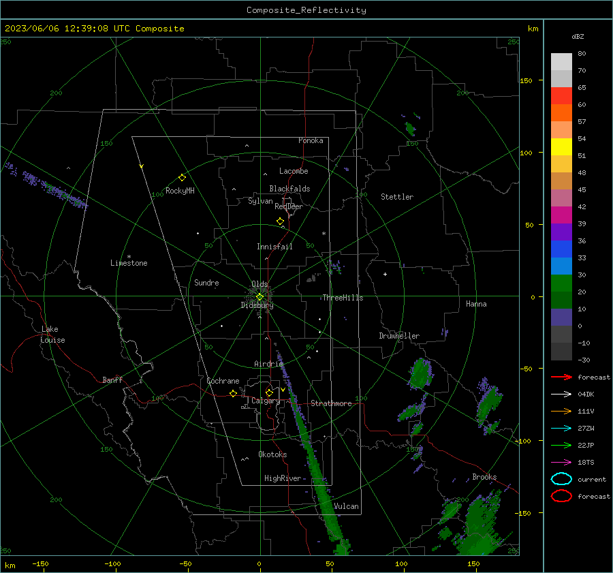Click the Drumheller label
The image size is (613, 573).
tap(399, 336)
